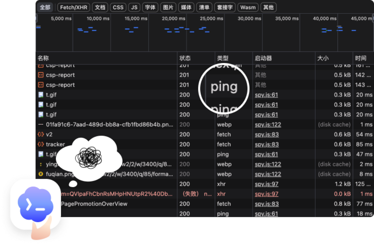Screen dimensions: 374x244
Task: Open the spy.js:83 link in the PagePromotionOverView row
Action: pyautogui.click(x=267, y=204)
